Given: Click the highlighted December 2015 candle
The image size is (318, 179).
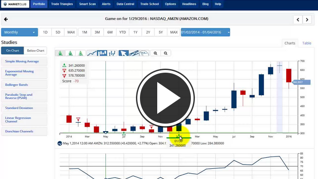Looking at the screenshot, I should (x=279, y=66).
